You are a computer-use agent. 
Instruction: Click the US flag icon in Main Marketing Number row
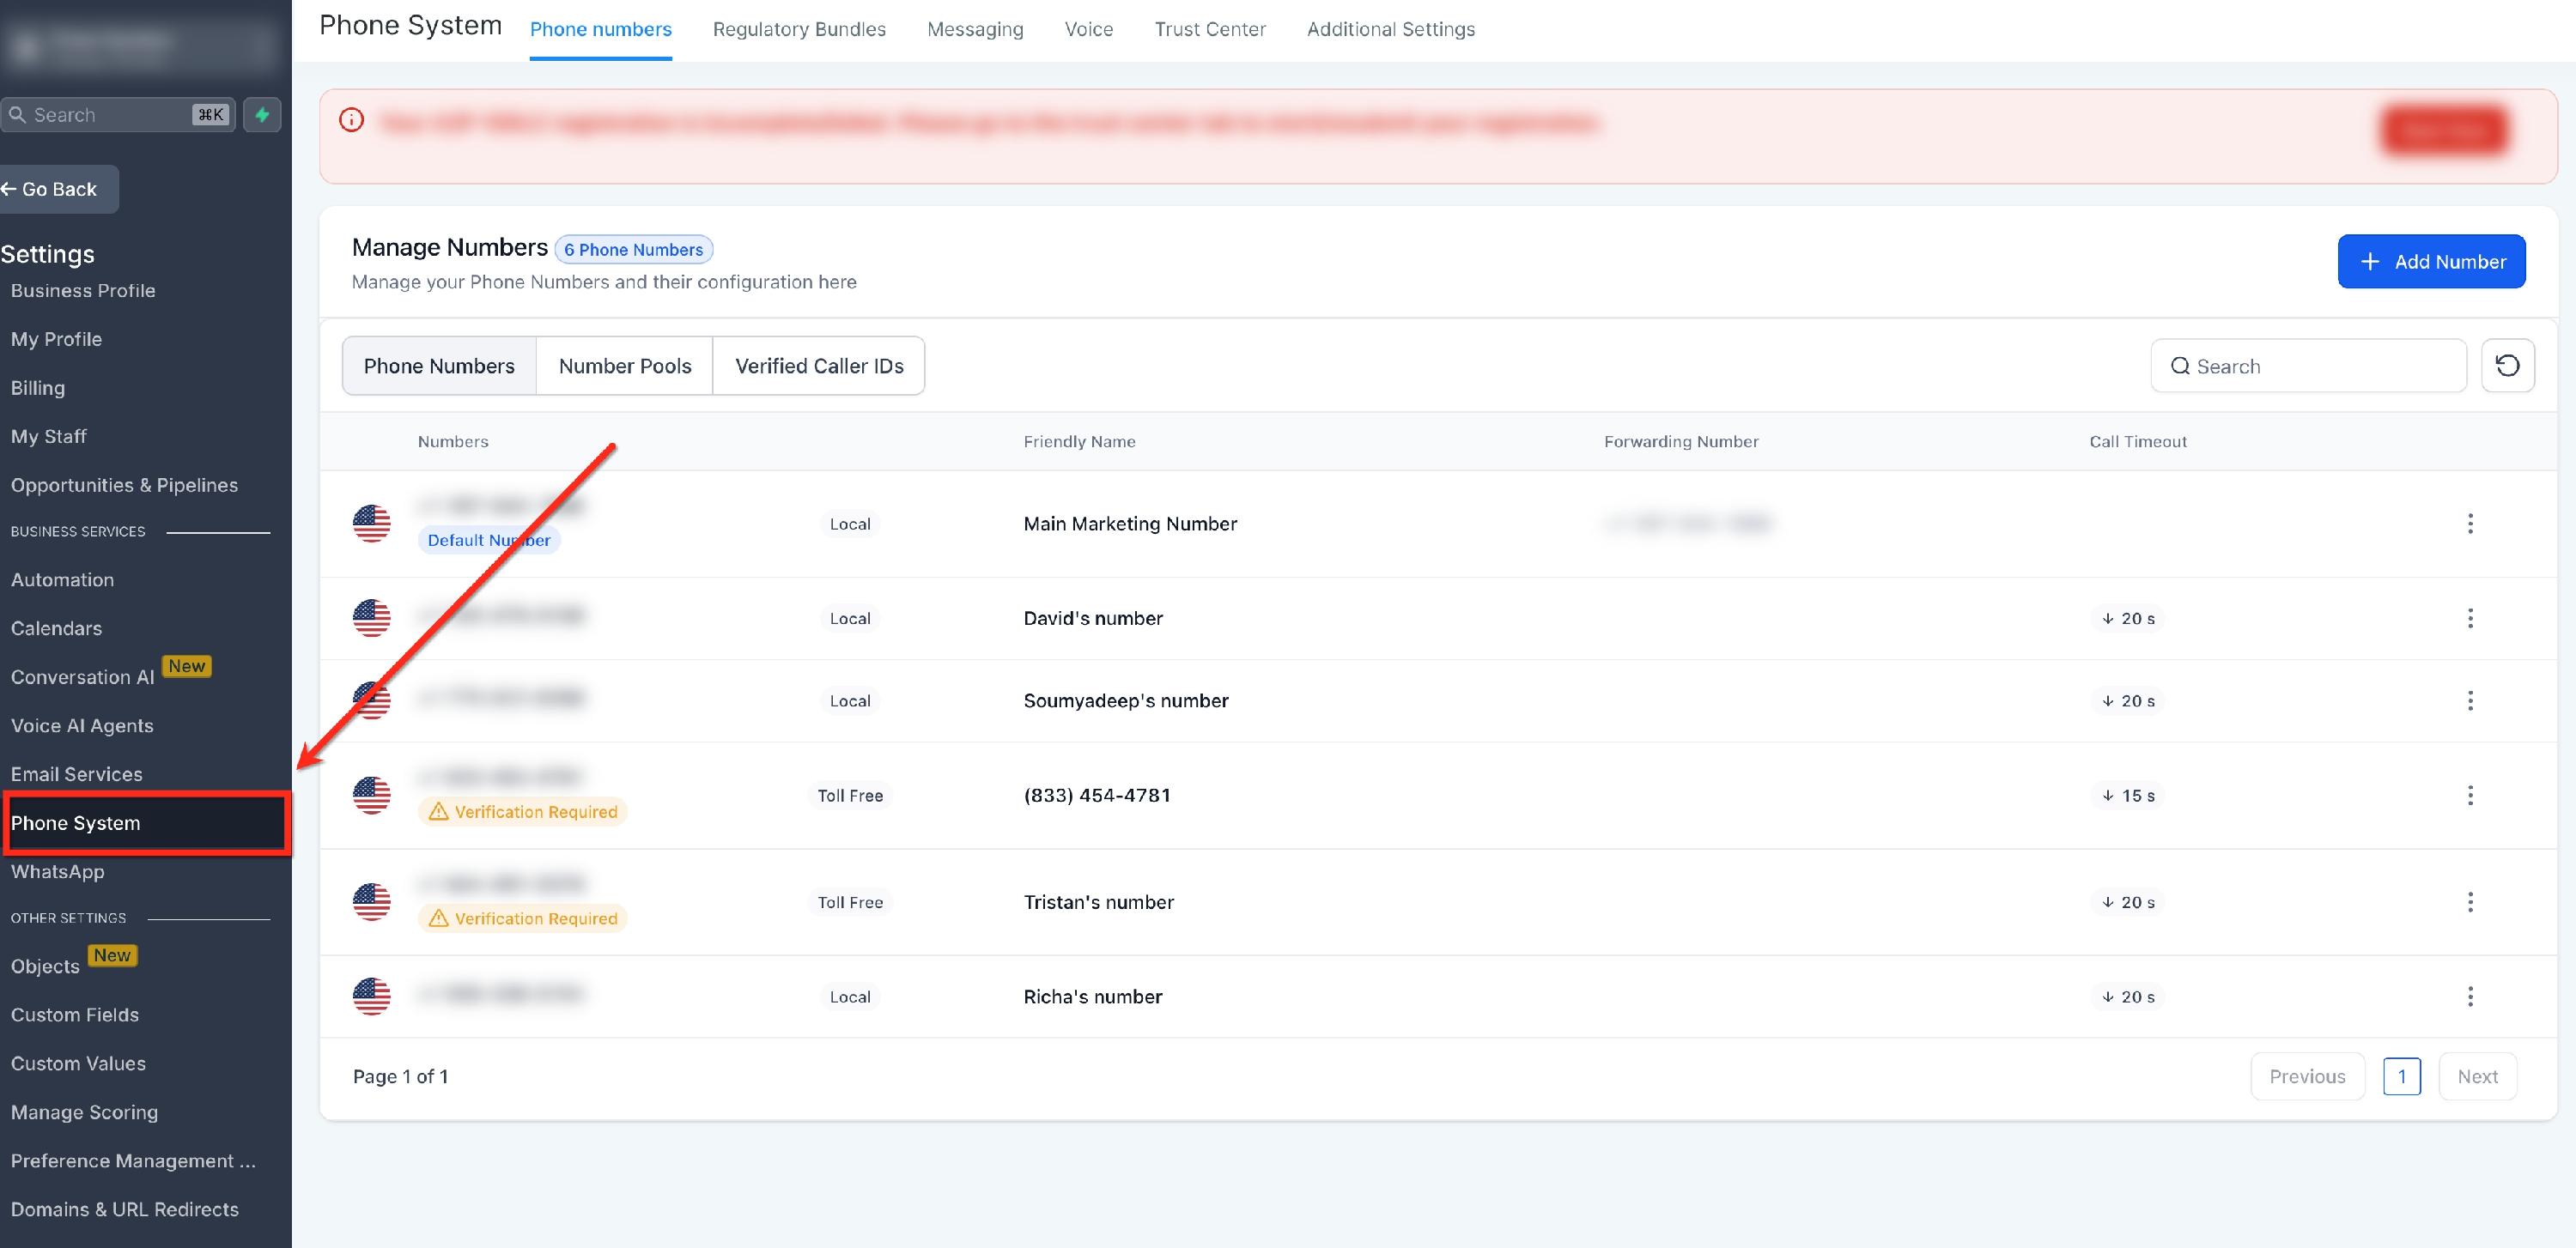click(x=371, y=524)
